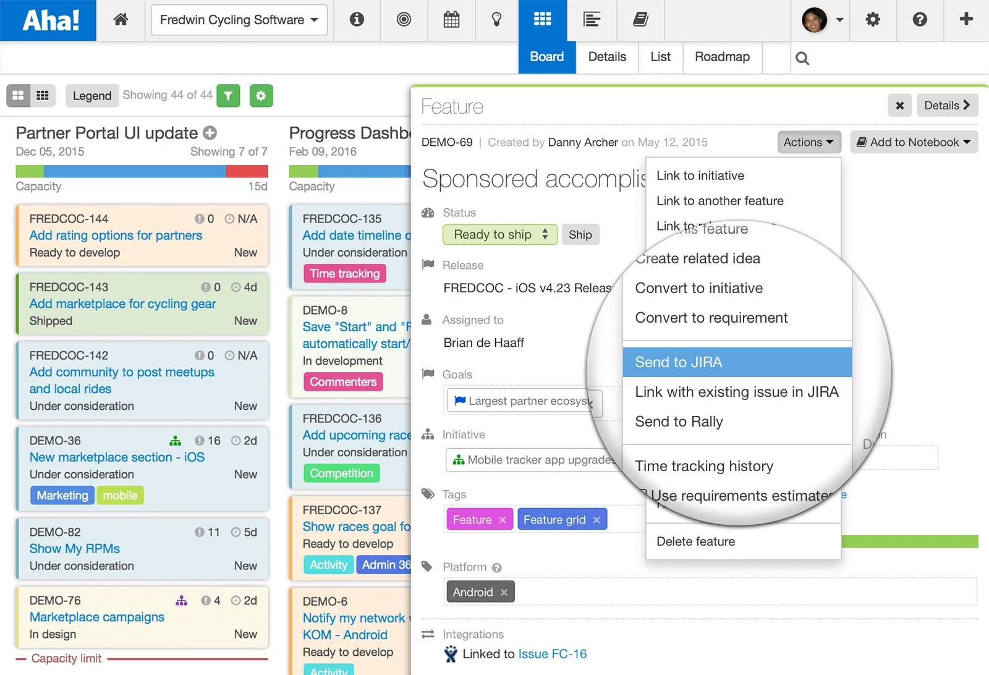Click initiative icon on DEMO-36 card
Viewport: 989px width, 675px height.
click(x=176, y=441)
